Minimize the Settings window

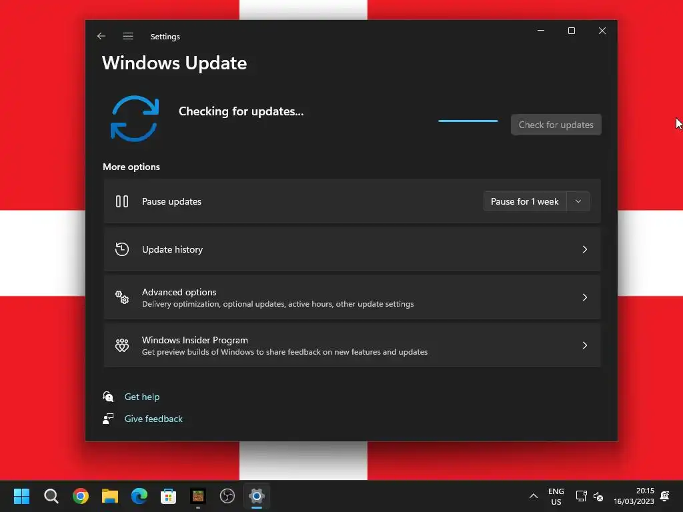(x=541, y=31)
